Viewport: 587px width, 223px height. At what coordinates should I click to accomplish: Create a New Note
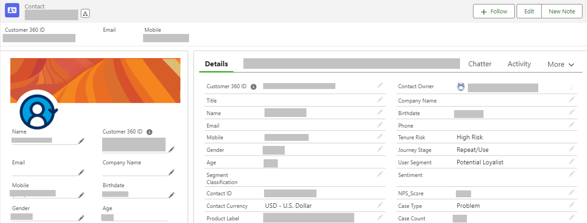point(562,11)
